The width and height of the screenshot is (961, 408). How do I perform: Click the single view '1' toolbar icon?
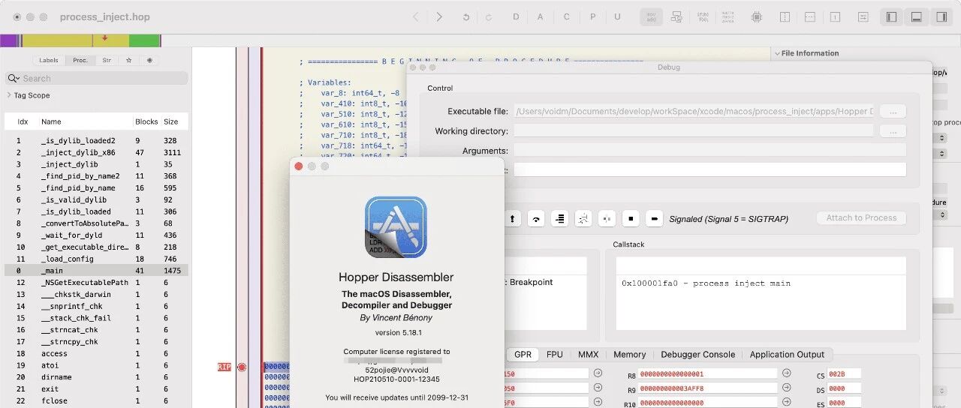[835, 16]
